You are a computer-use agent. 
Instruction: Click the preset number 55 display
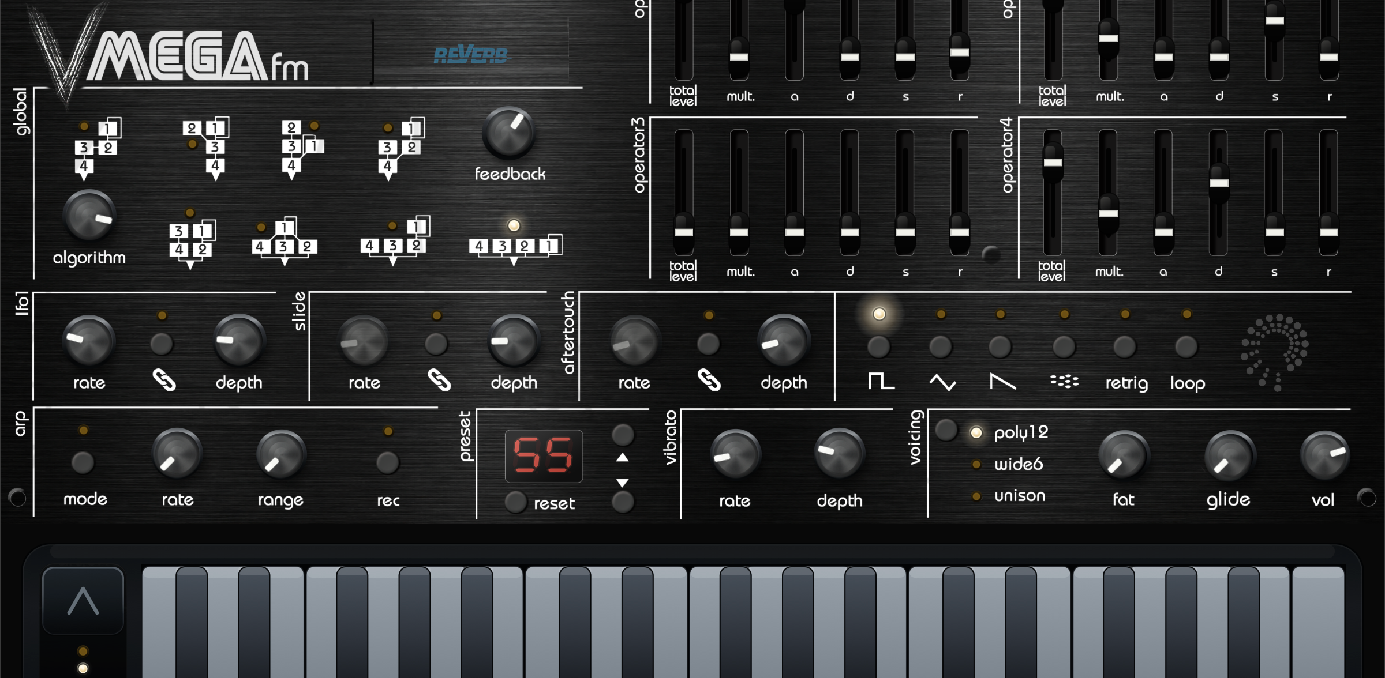click(544, 455)
